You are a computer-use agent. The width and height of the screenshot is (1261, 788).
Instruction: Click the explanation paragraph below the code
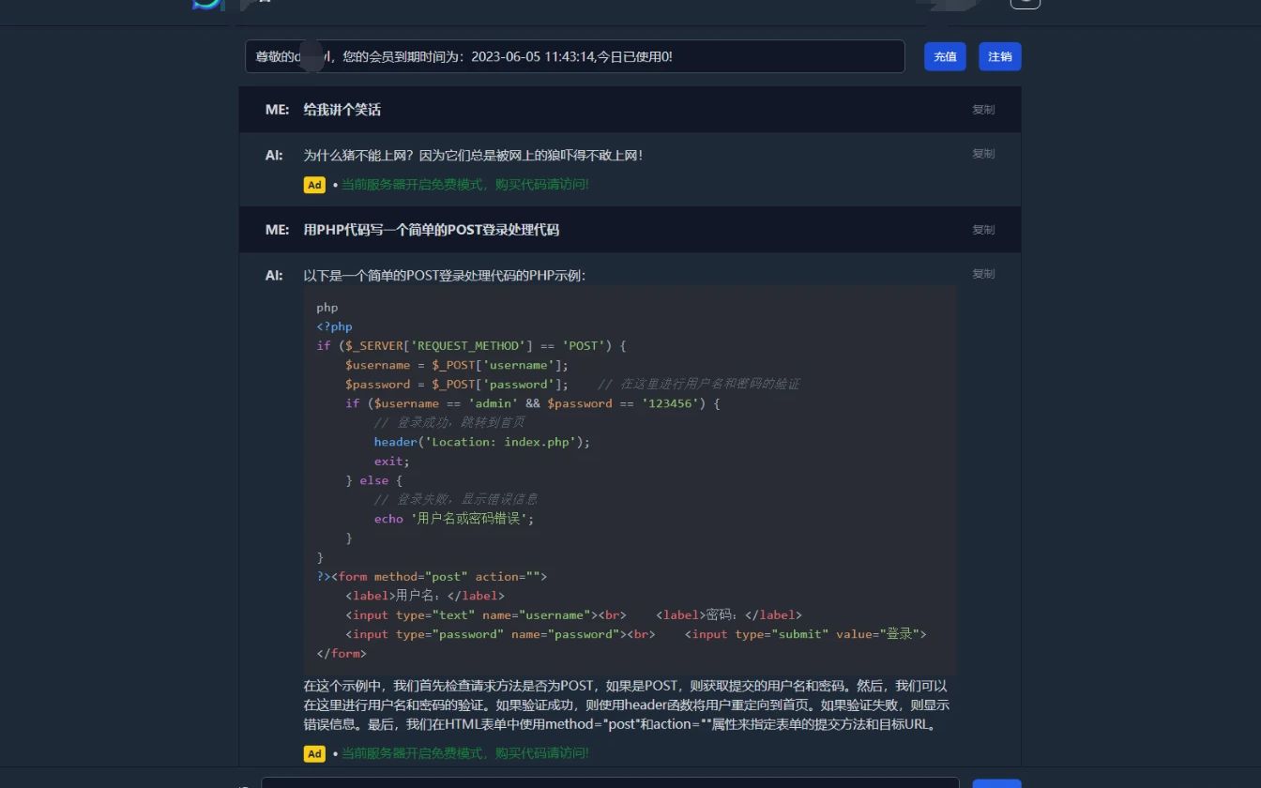click(x=627, y=705)
